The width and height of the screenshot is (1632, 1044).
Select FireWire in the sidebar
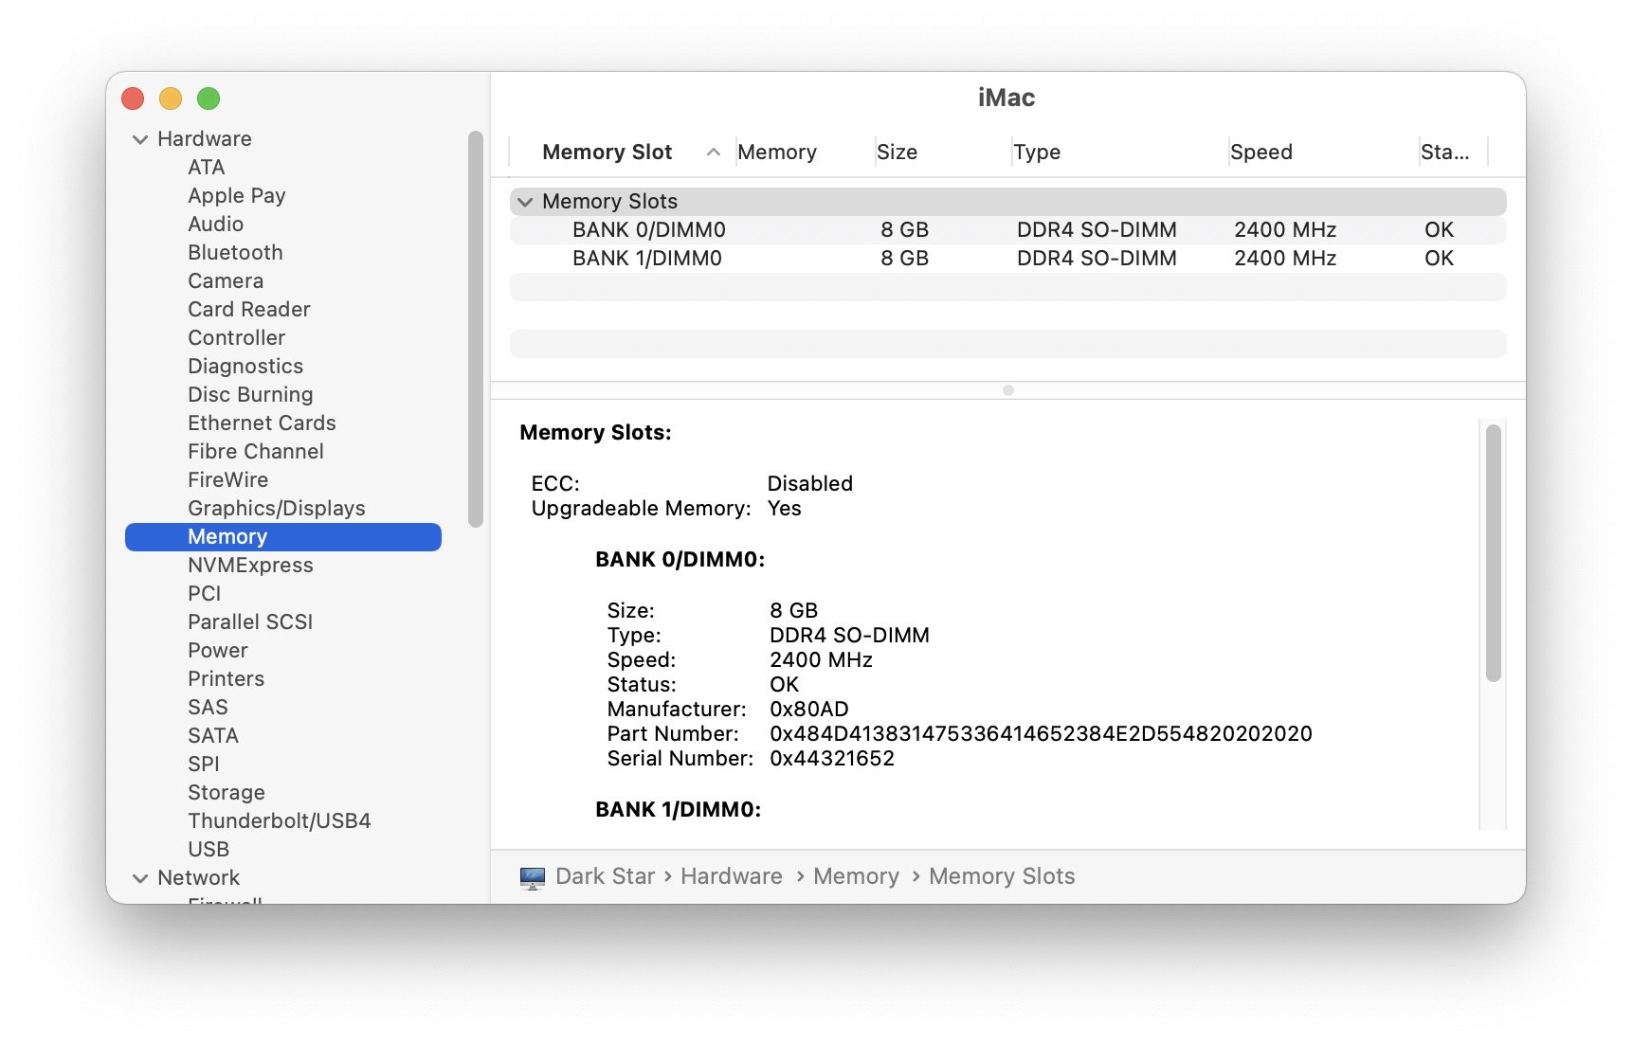pyautogui.click(x=228, y=480)
